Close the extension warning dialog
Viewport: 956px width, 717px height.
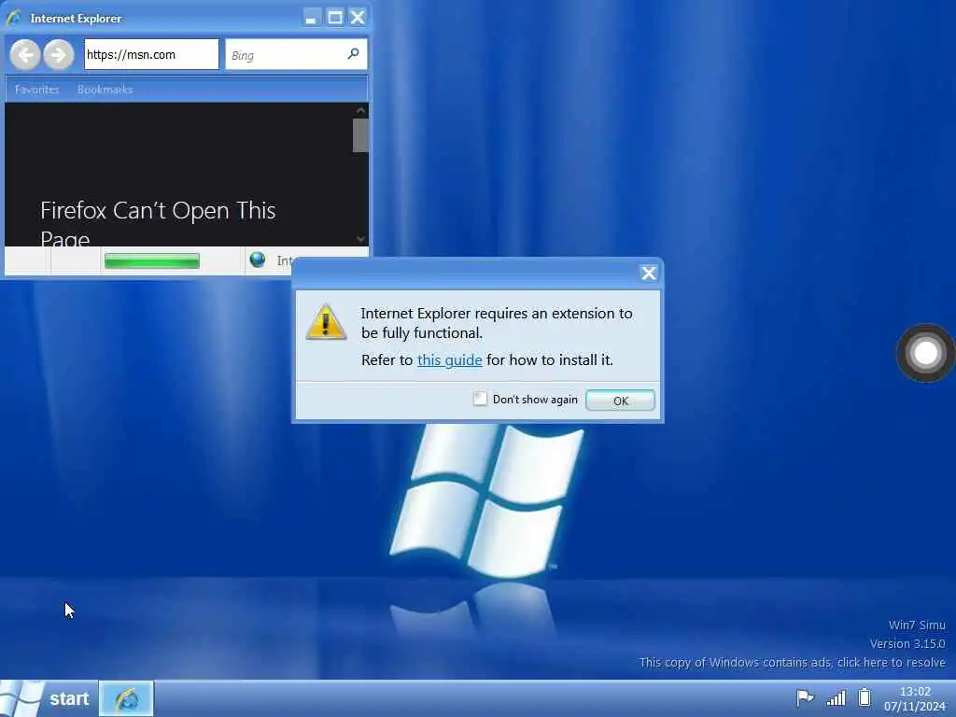coord(649,273)
